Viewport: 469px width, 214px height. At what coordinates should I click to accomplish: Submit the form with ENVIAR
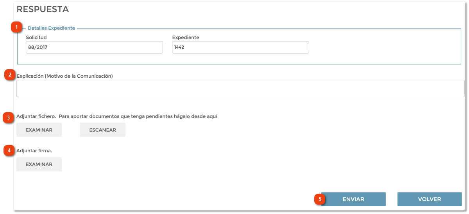tap(353, 199)
